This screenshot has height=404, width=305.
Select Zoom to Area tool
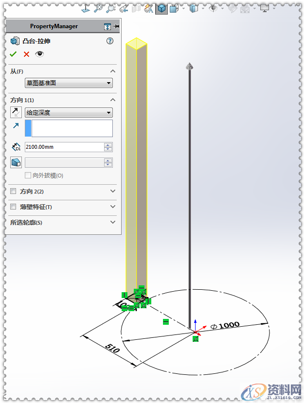coord(110,9)
